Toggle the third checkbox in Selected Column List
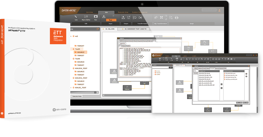The width and height of the screenshot is (263, 137). (x=225, y=77)
